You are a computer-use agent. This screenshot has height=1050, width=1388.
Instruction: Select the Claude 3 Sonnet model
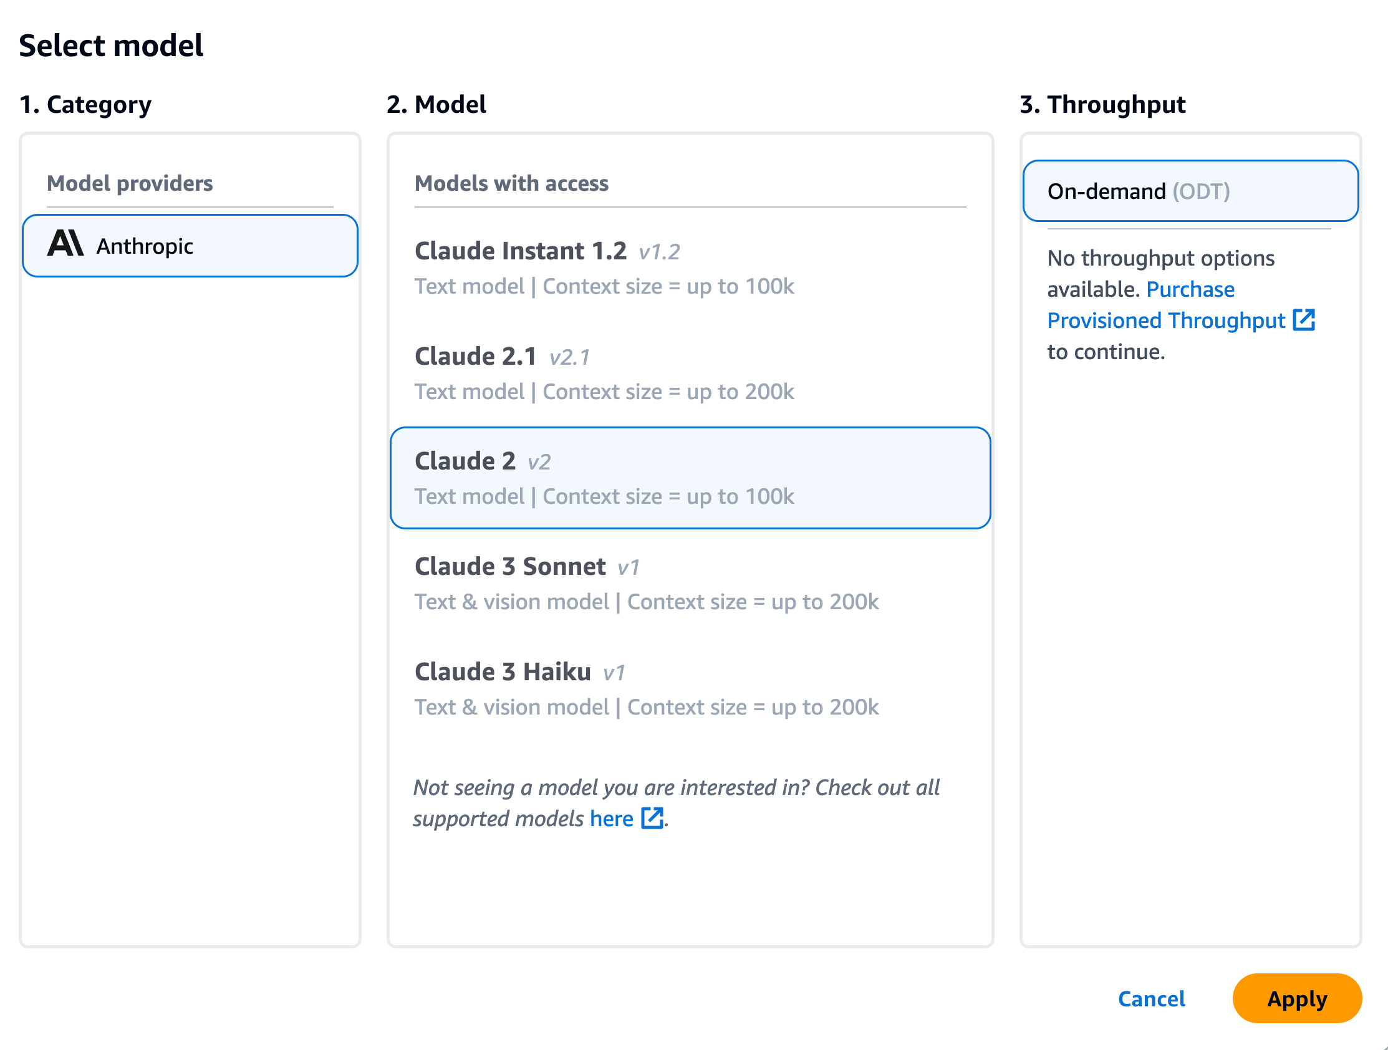point(690,583)
